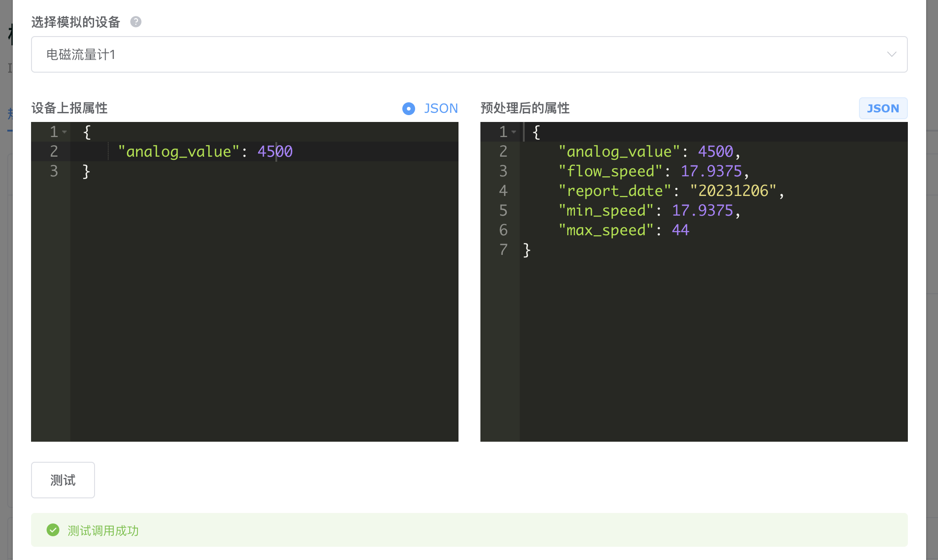Click the 选择模拟的设备 label
938x560 pixels.
[76, 22]
